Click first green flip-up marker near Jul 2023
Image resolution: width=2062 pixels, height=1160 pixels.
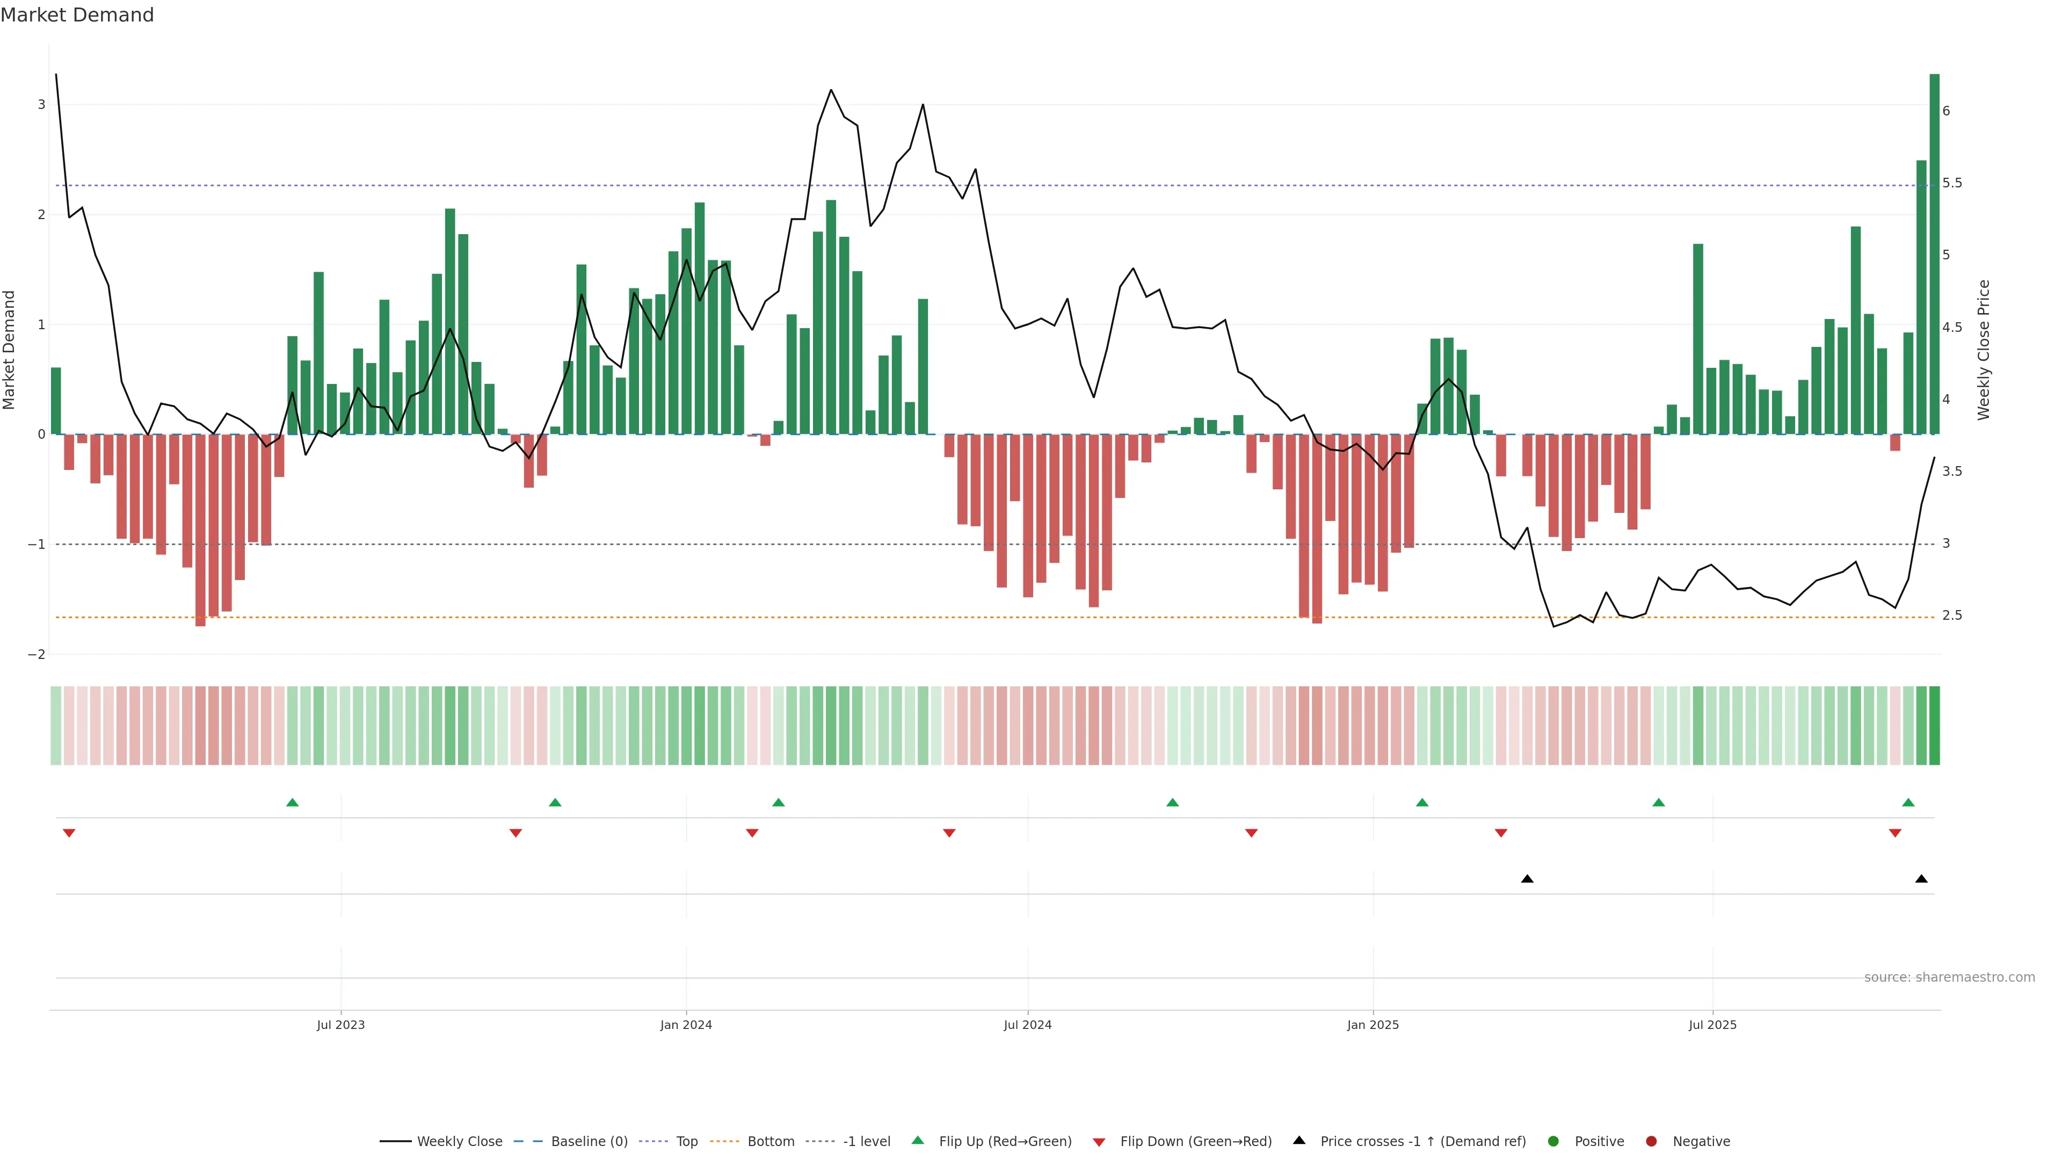[x=292, y=803]
